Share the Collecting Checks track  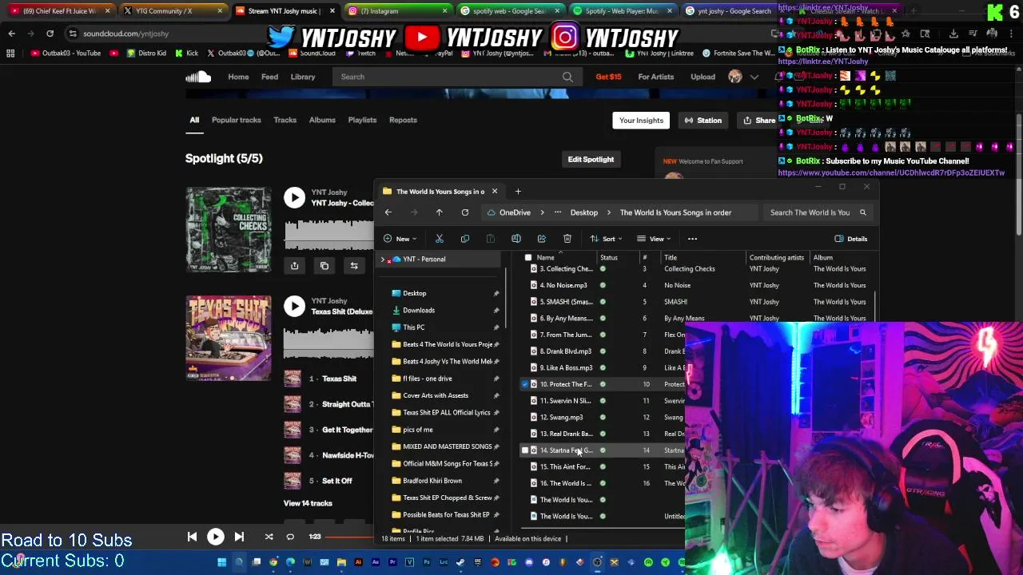[x=294, y=266]
